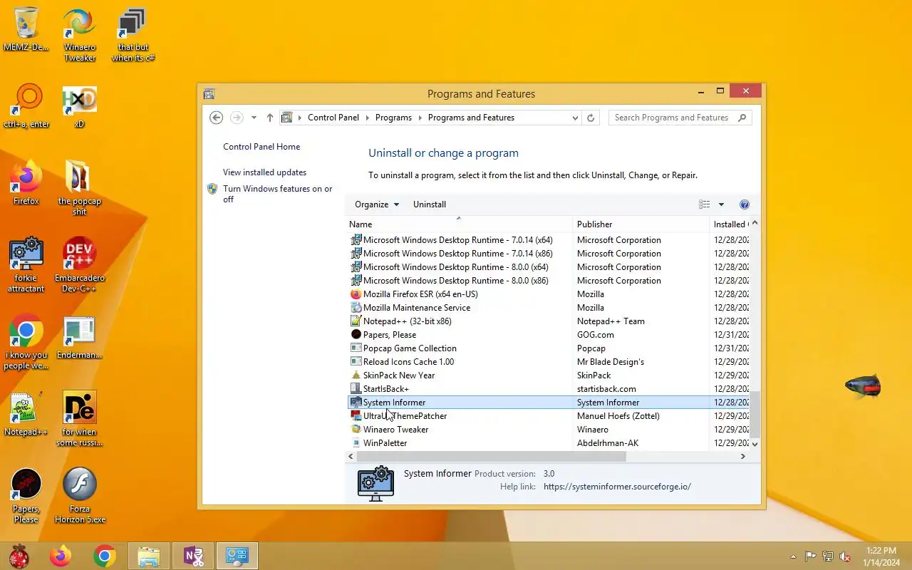Click the speaker volume tray icon
The image size is (912, 570).
845,556
